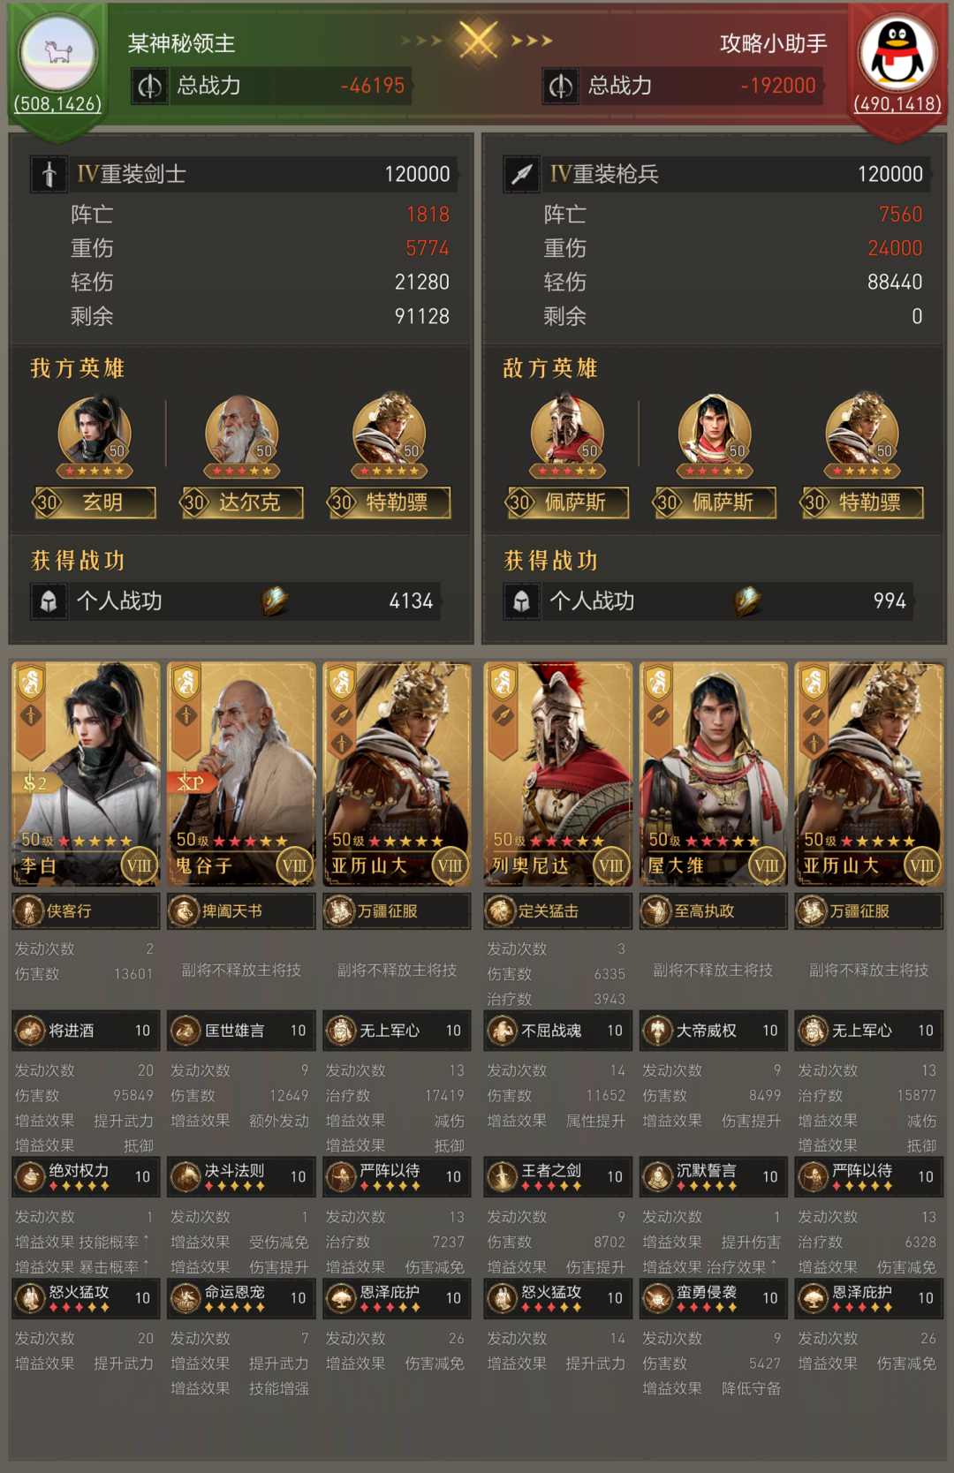This screenshot has height=1473, width=954.
Task: Open 李白 hero card
Action: [x=86, y=774]
